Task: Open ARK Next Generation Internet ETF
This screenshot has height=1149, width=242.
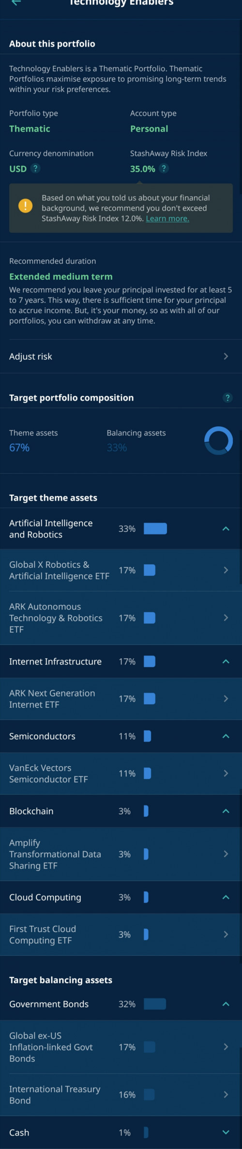Action: click(121, 699)
